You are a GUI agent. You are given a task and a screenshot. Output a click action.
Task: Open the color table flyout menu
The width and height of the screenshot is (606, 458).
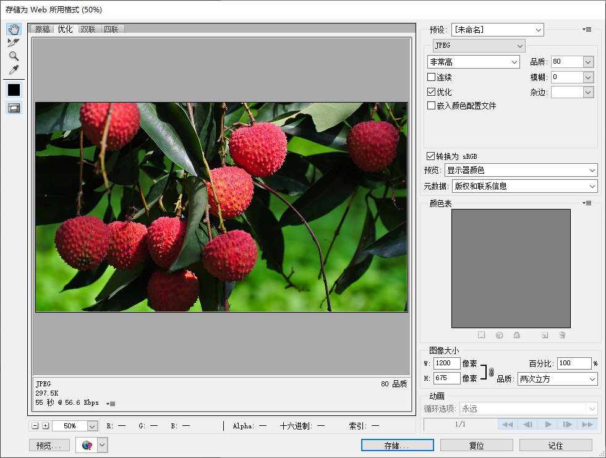point(587,203)
